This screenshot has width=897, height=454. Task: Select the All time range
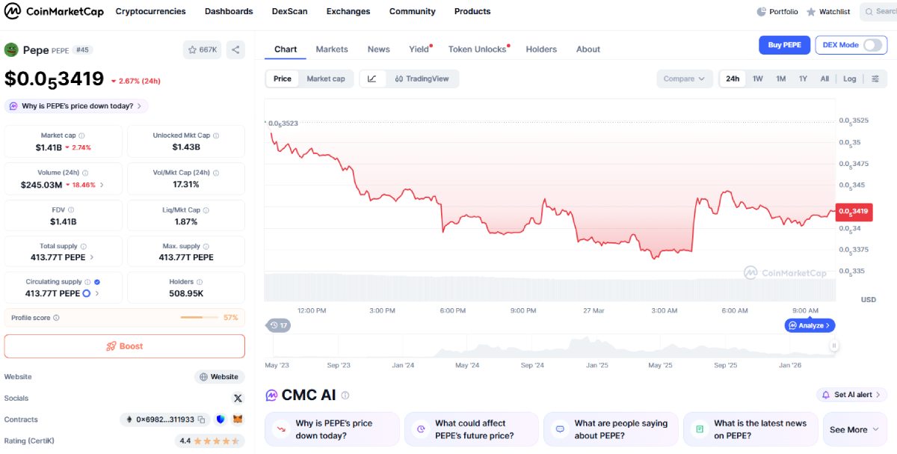824,79
